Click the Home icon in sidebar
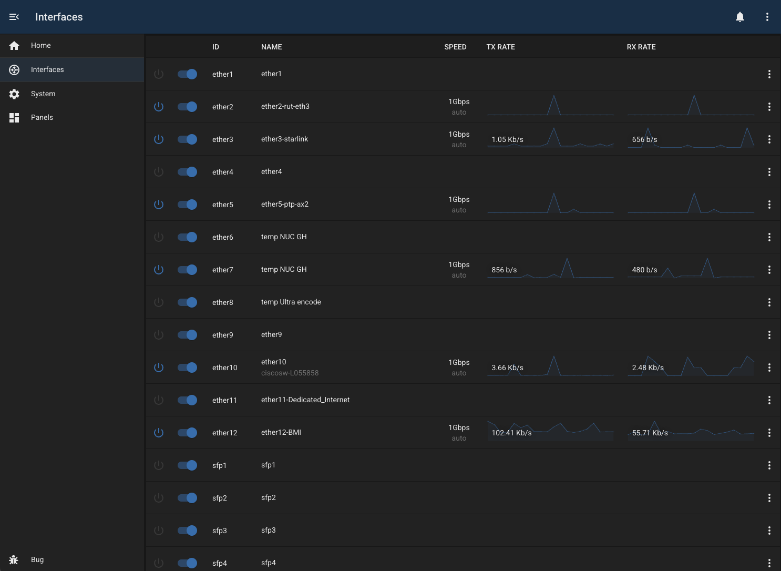The height and width of the screenshot is (571, 781). point(14,45)
